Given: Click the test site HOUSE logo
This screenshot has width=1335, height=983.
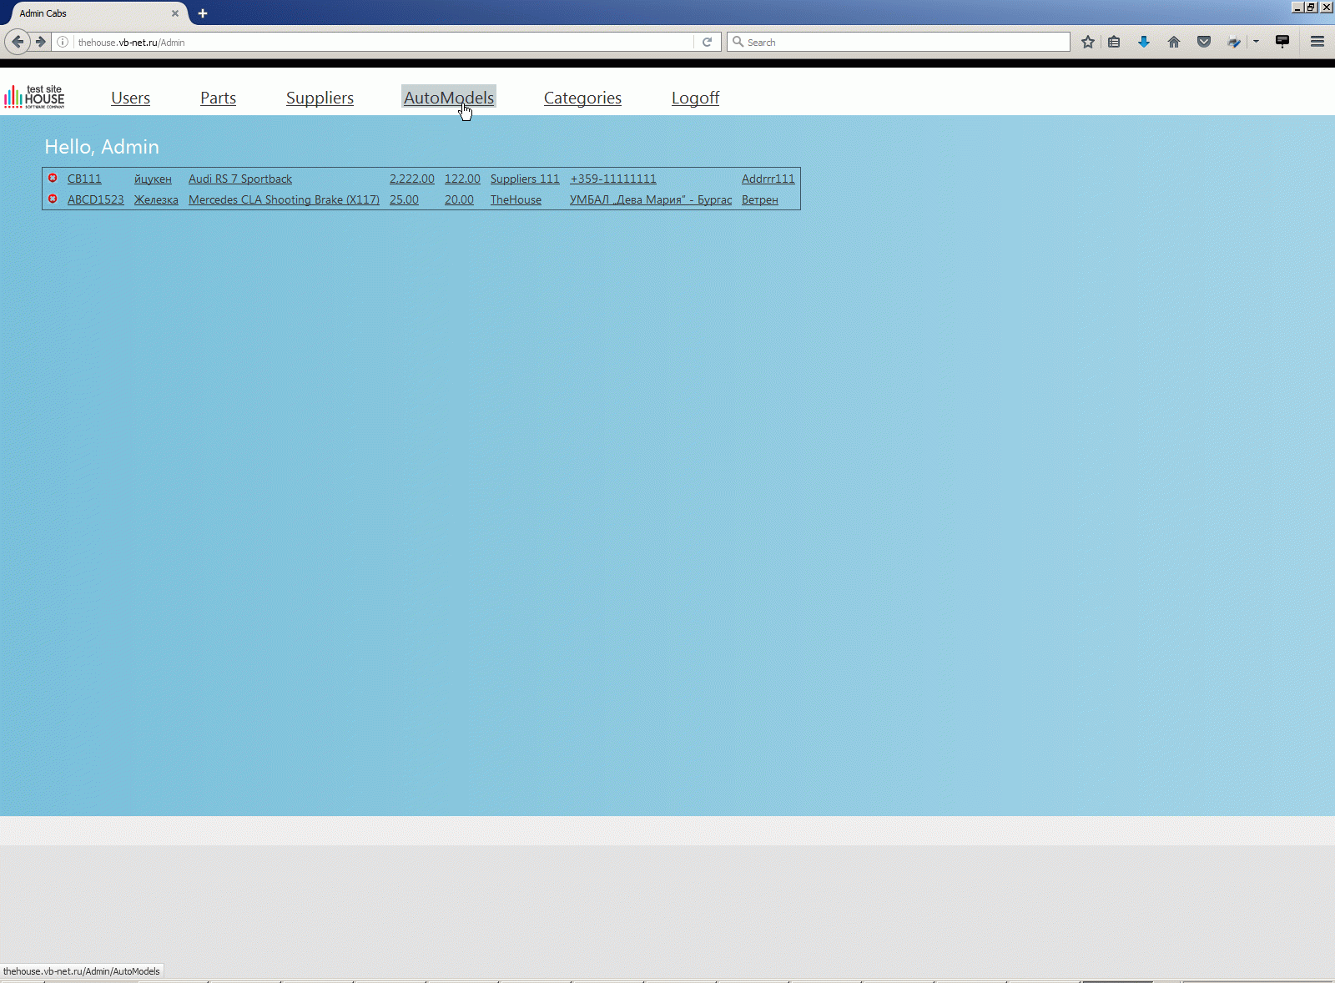Looking at the screenshot, I should [x=34, y=97].
